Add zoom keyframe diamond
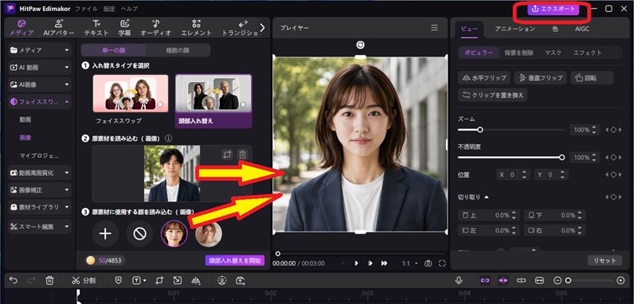The image size is (634, 304). 613,130
